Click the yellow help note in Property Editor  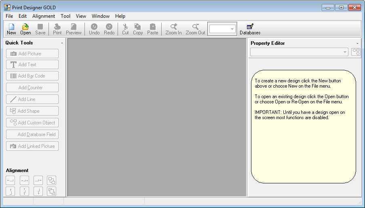coord(303,126)
